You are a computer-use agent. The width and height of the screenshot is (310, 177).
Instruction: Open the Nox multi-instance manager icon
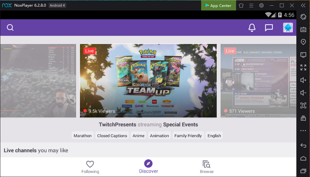[x=303, y=118]
